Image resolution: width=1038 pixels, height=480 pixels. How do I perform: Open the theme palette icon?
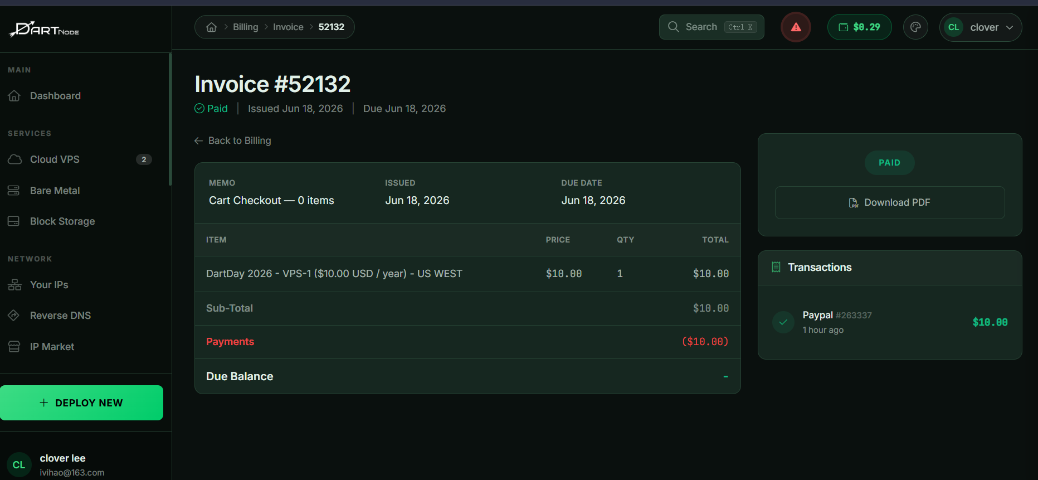[915, 27]
